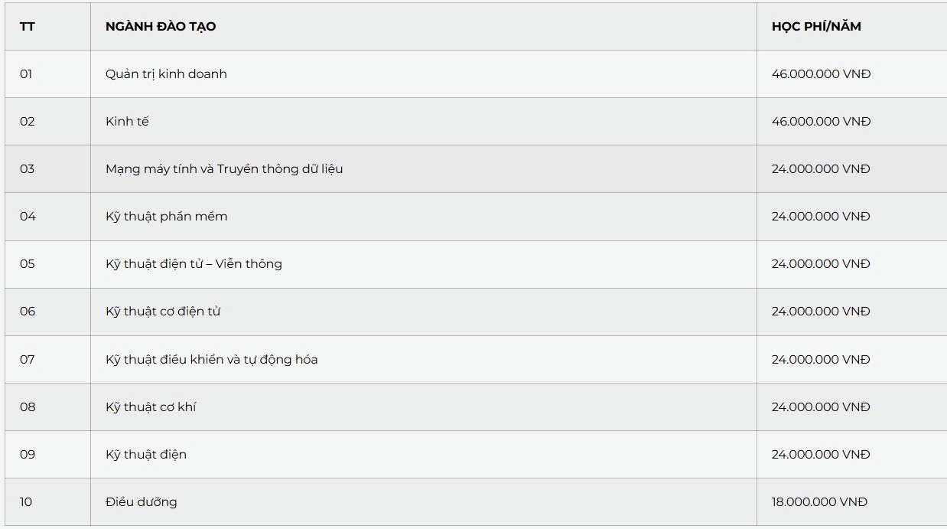Click row number 07
The image size is (947, 529).
click(28, 359)
